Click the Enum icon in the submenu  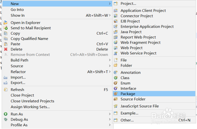point(116,83)
